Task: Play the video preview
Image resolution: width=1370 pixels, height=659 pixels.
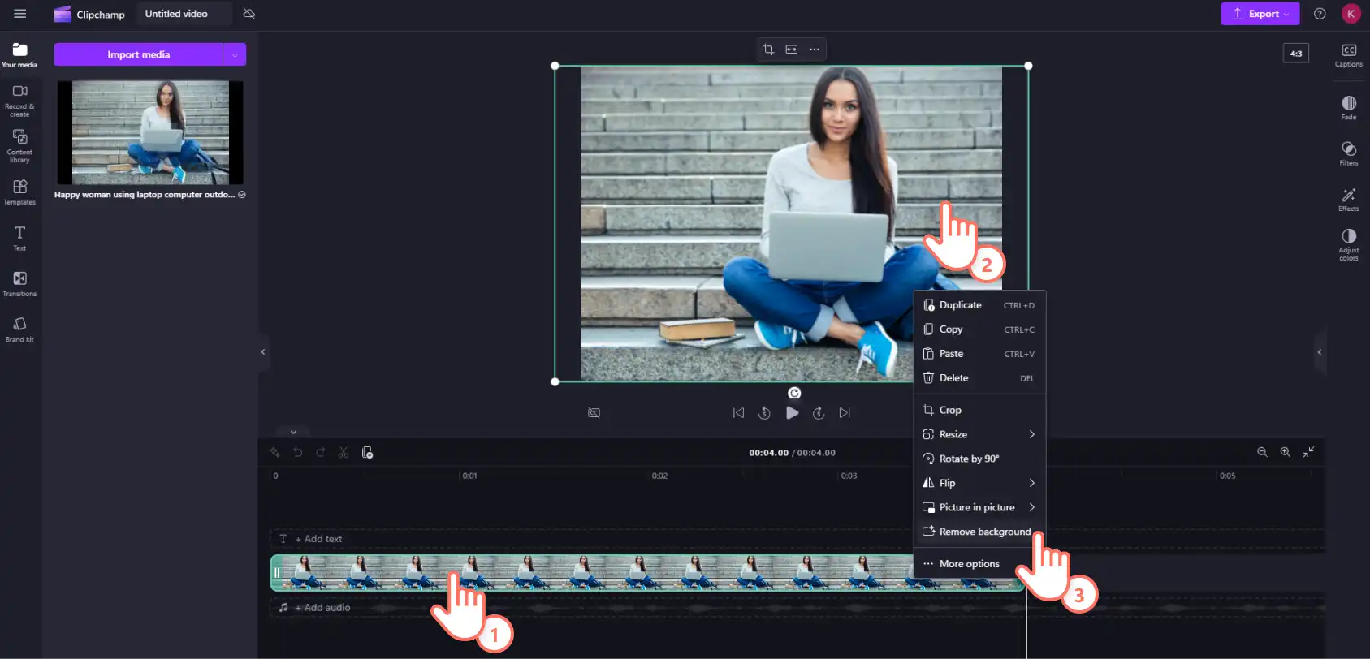Action: [792, 412]
